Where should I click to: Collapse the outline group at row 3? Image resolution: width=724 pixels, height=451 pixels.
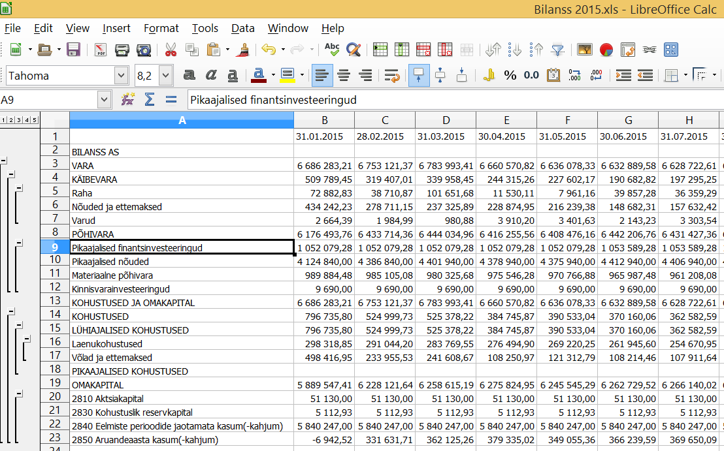click(4, 160)
